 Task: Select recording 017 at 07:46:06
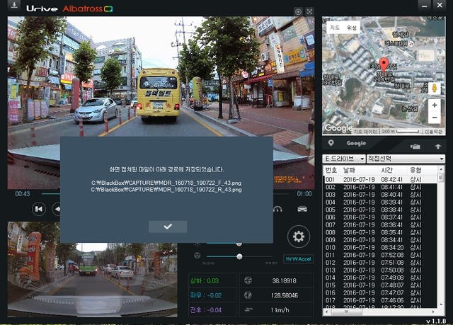coord(380,300)
